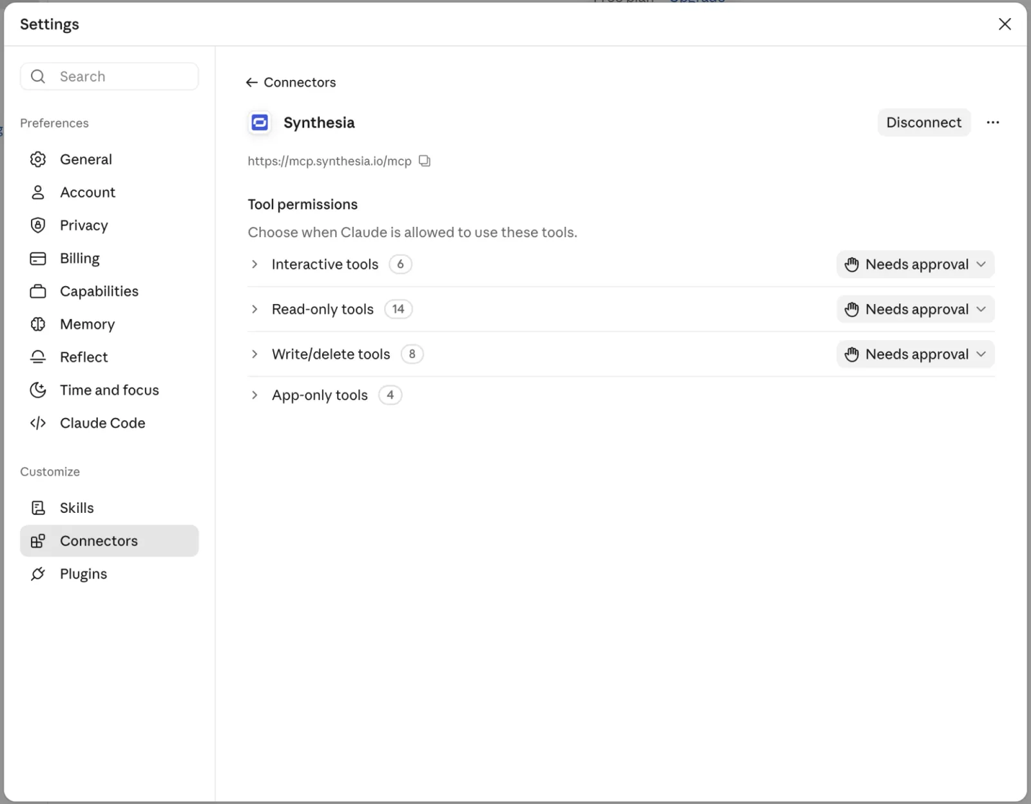Viewport: 1031px width, 804px height.
Task: Open Account settings
Action: click(x=110, y=192)
